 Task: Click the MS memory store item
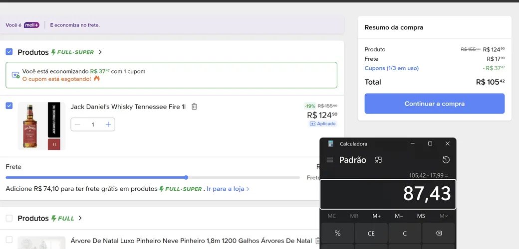tap(421, 216)
